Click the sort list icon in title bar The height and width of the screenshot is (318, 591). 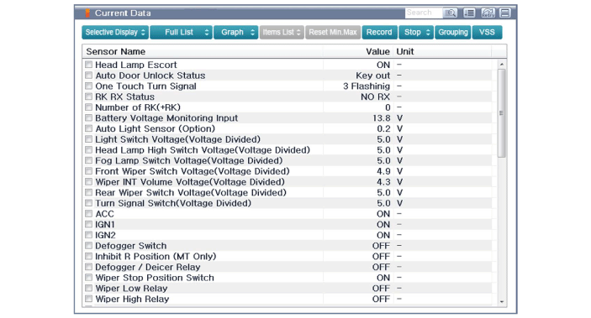tap(469, 13)
